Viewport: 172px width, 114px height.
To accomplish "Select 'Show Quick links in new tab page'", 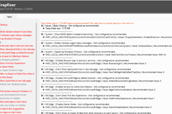I will pos(15,81).
